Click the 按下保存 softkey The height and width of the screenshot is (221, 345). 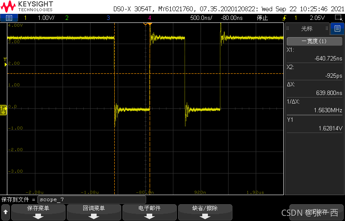316,212
